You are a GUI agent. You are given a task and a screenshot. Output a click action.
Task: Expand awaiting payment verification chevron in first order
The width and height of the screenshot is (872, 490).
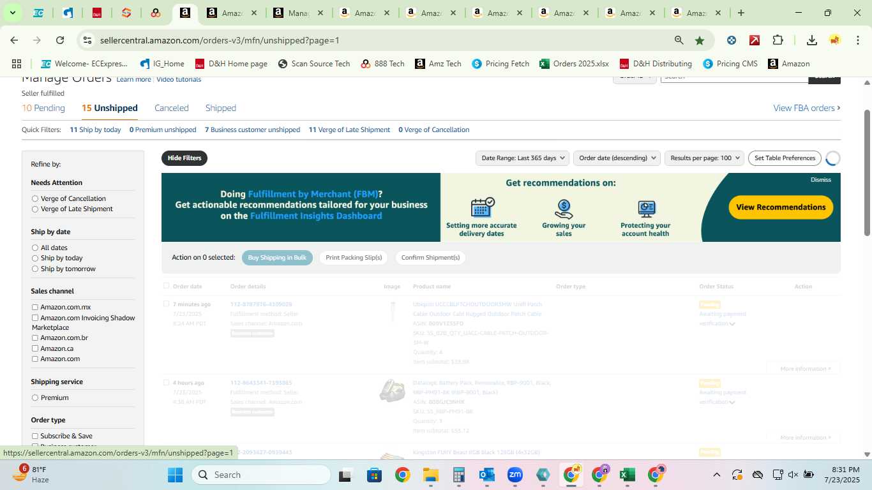click(x=732, y=324)
